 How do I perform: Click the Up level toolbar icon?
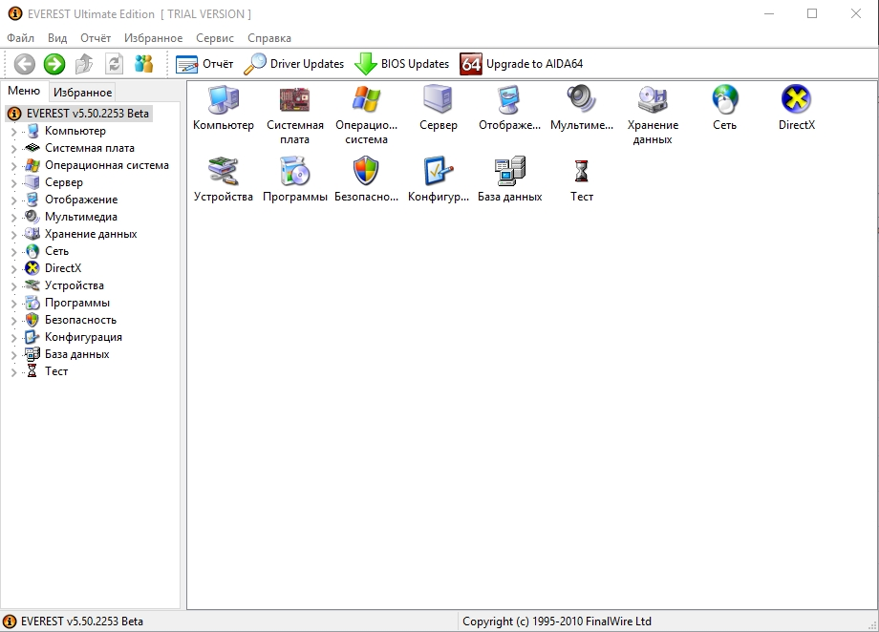pos(84,64)
